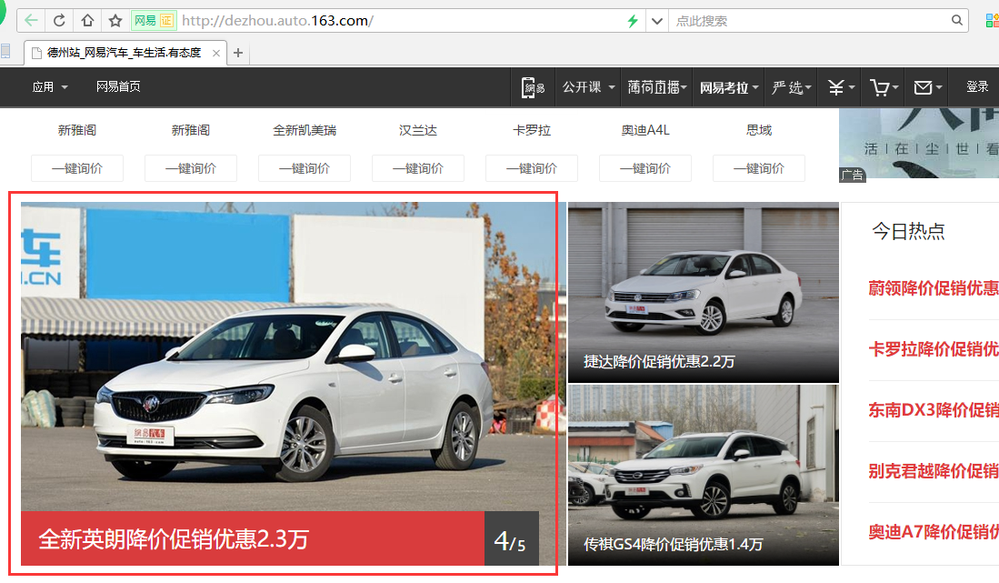The width and height of the screenshot is (999, 583).
Task: Open hot news 卡罗拉降价促销
Action: pos(934,349)
